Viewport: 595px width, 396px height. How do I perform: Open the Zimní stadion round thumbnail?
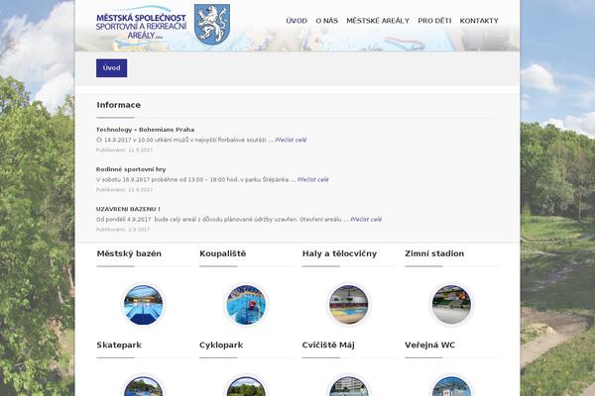(x=451, y=305)
